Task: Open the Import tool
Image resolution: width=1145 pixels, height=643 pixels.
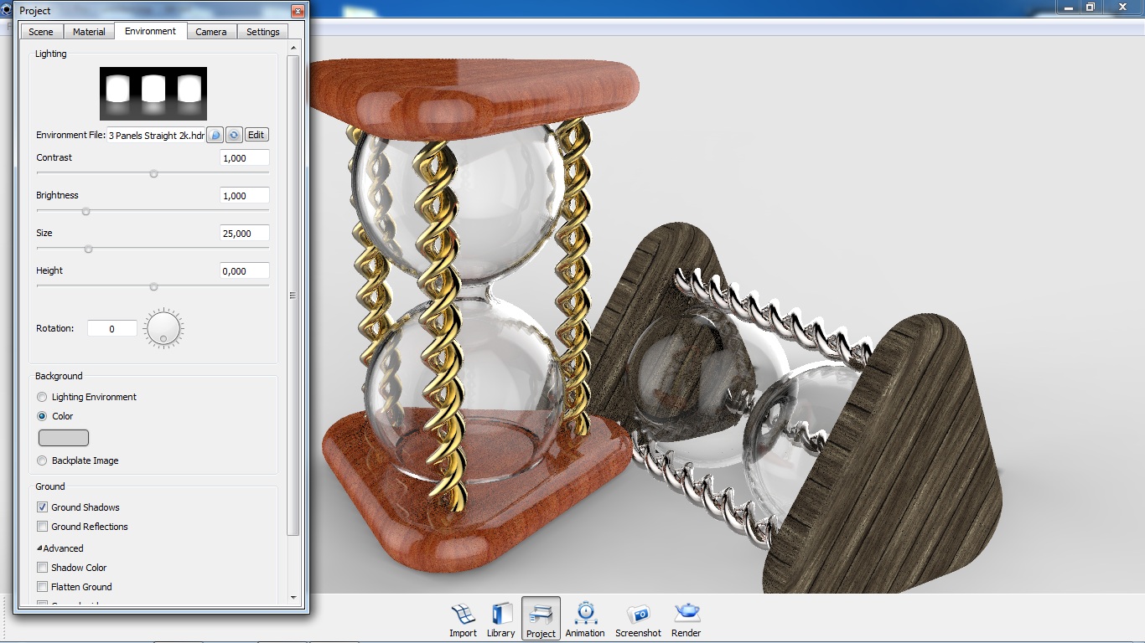Action: 463,620
